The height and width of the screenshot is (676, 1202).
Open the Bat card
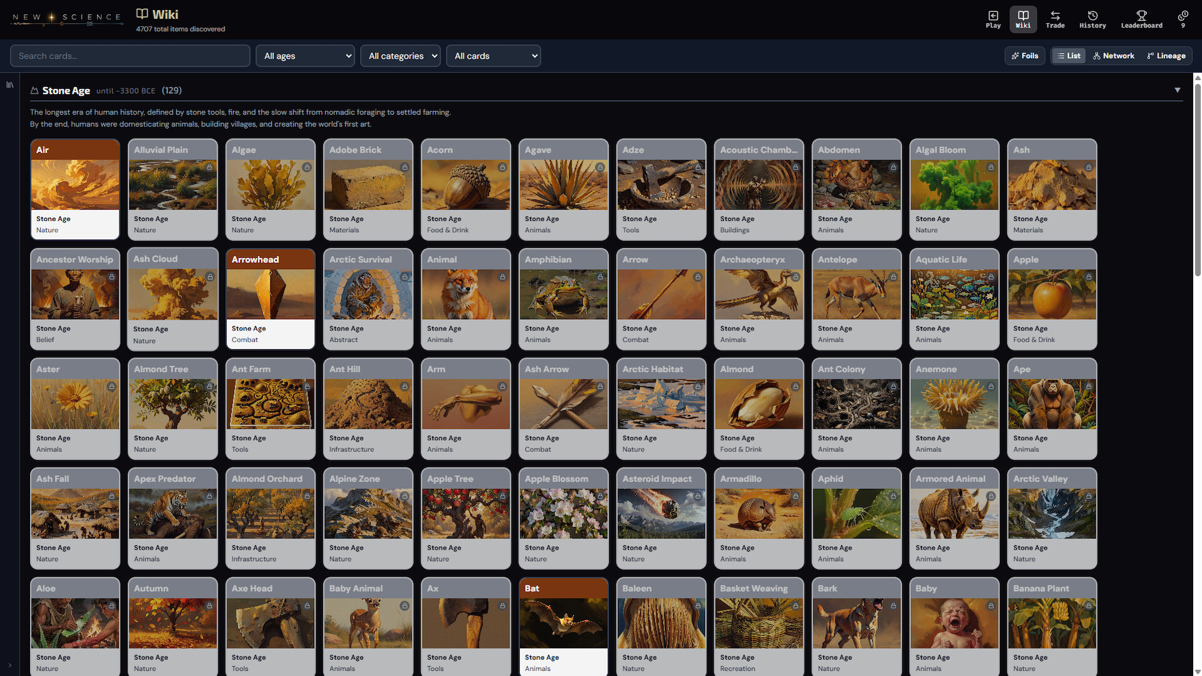[563, 627]
